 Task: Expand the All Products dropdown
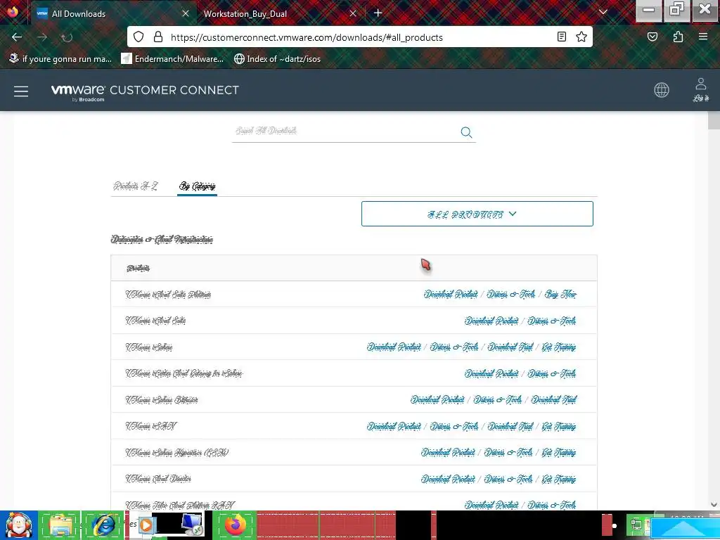click(x=477, y=214)
